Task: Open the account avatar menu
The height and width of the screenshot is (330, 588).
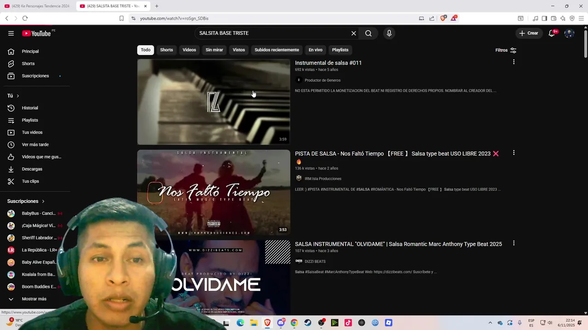Action: 569,33
